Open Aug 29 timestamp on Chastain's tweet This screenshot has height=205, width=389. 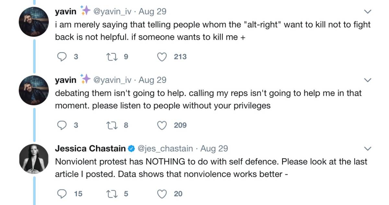[x=214, y=149]
